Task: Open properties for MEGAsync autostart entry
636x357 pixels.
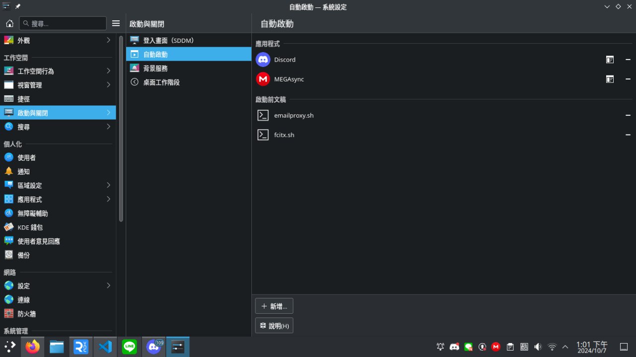Action: click(610, 79)
